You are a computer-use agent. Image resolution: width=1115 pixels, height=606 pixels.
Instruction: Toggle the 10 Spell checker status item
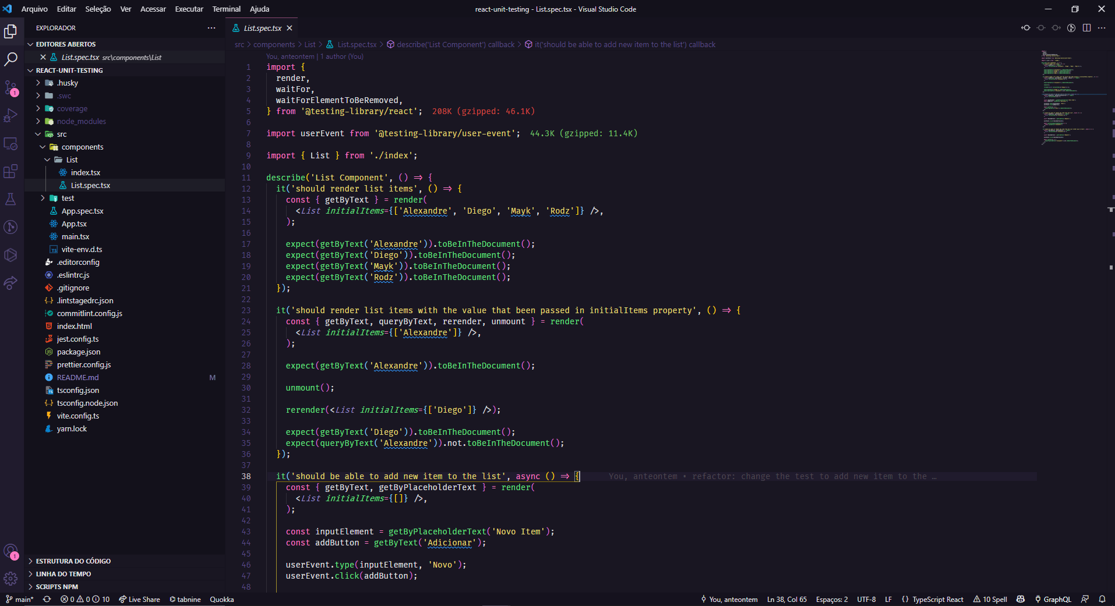click(990, 599)
